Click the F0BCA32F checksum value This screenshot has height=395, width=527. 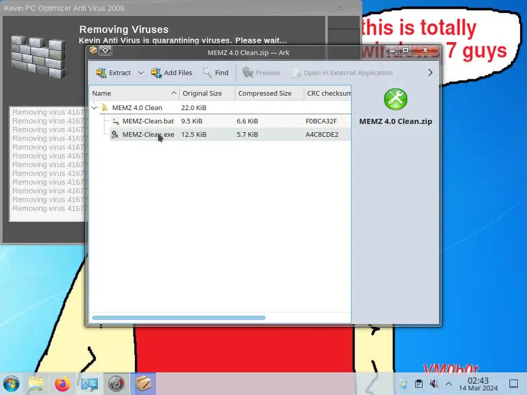tap(321, 121)
